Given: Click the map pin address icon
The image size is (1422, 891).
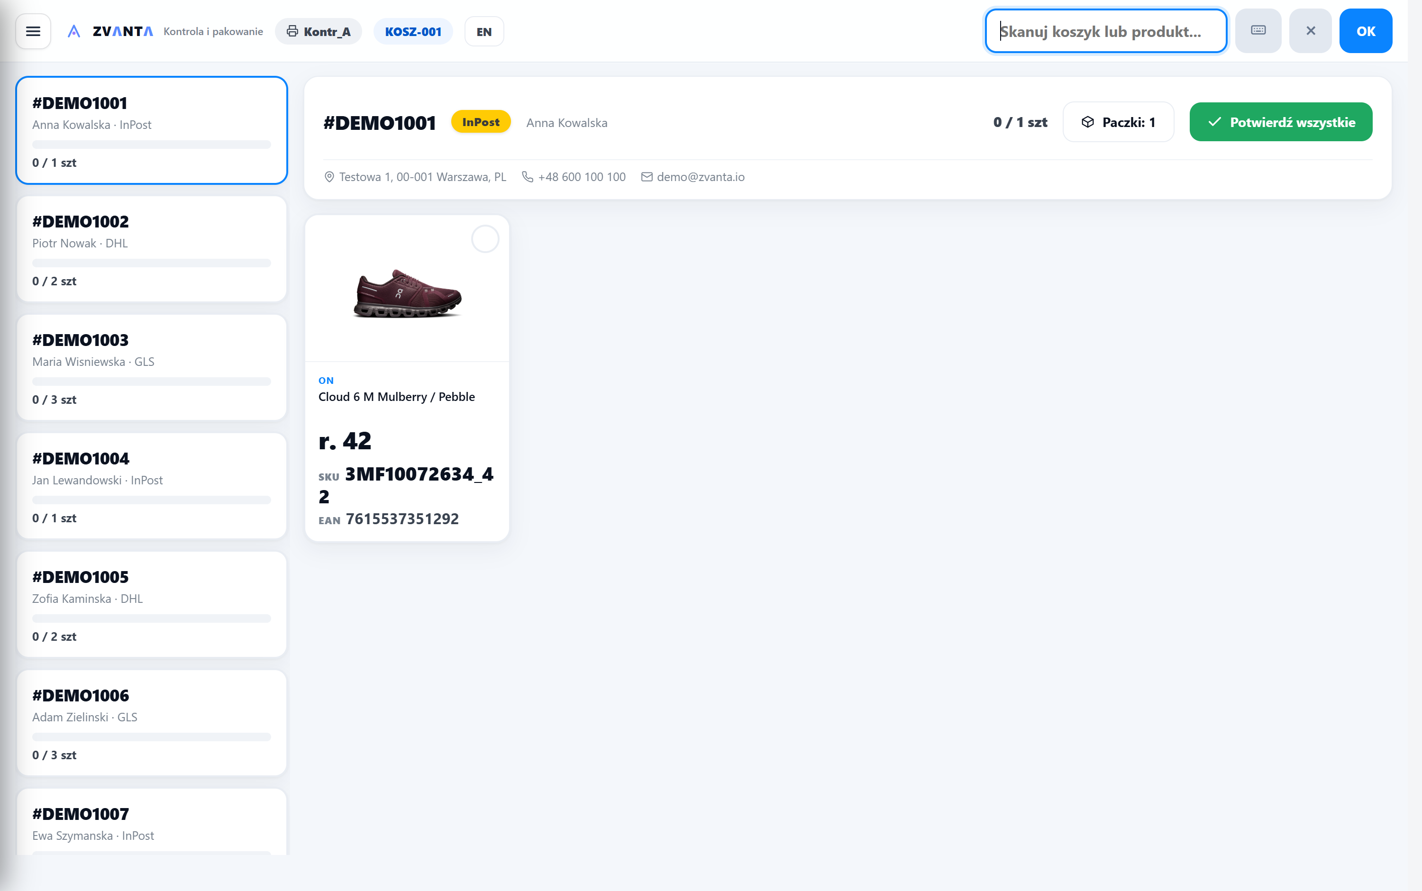Looking at the screenshot, I should [x=329, y=177].
